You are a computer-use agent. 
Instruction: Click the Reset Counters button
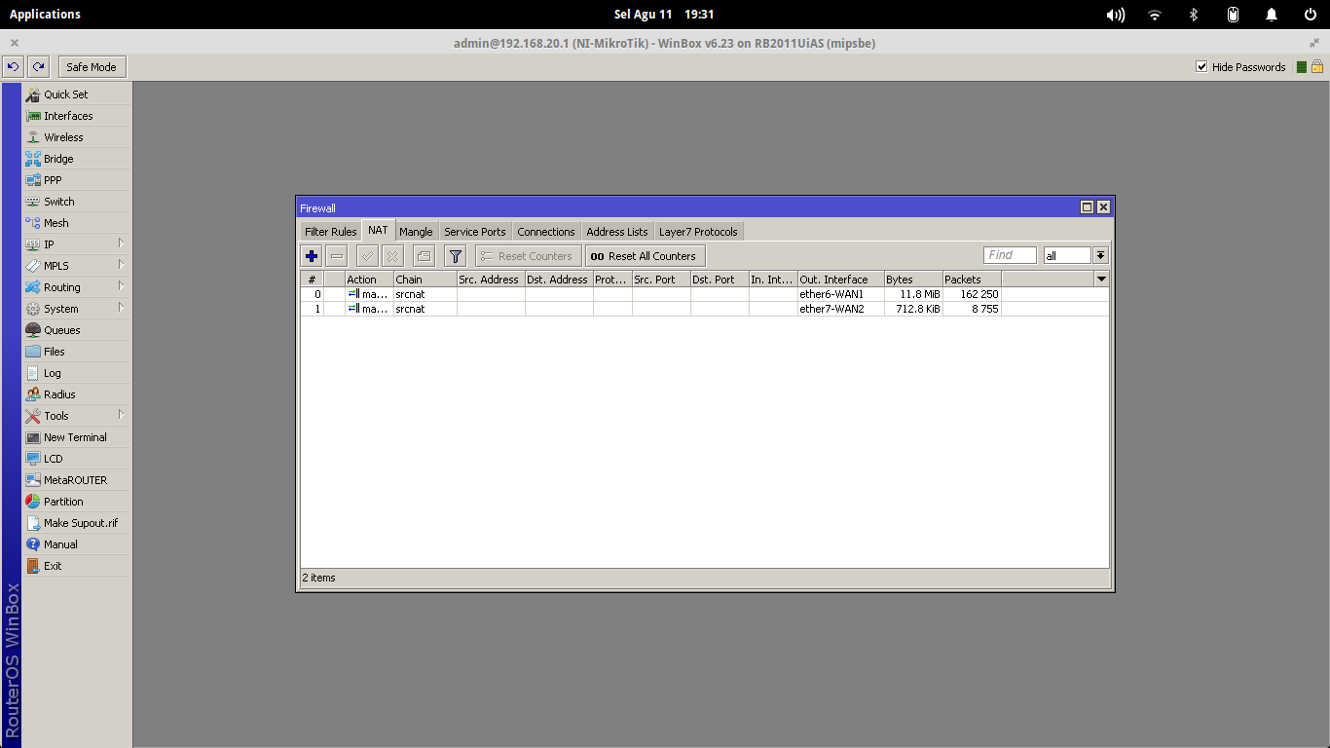[x=529, y=256]
